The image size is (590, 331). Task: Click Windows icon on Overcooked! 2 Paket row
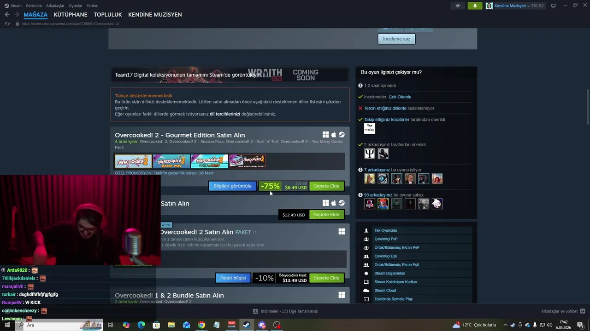(x=342, y=232)
